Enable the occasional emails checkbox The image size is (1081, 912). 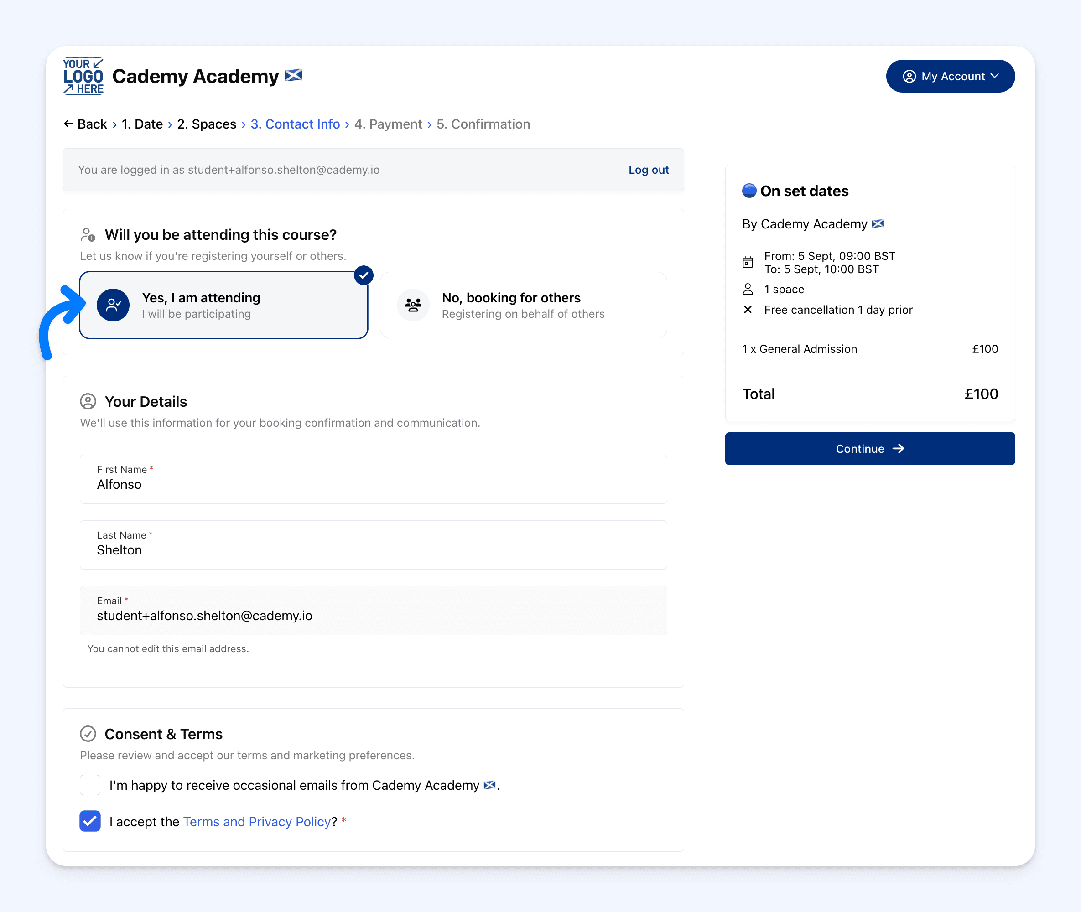click(90, 785)
